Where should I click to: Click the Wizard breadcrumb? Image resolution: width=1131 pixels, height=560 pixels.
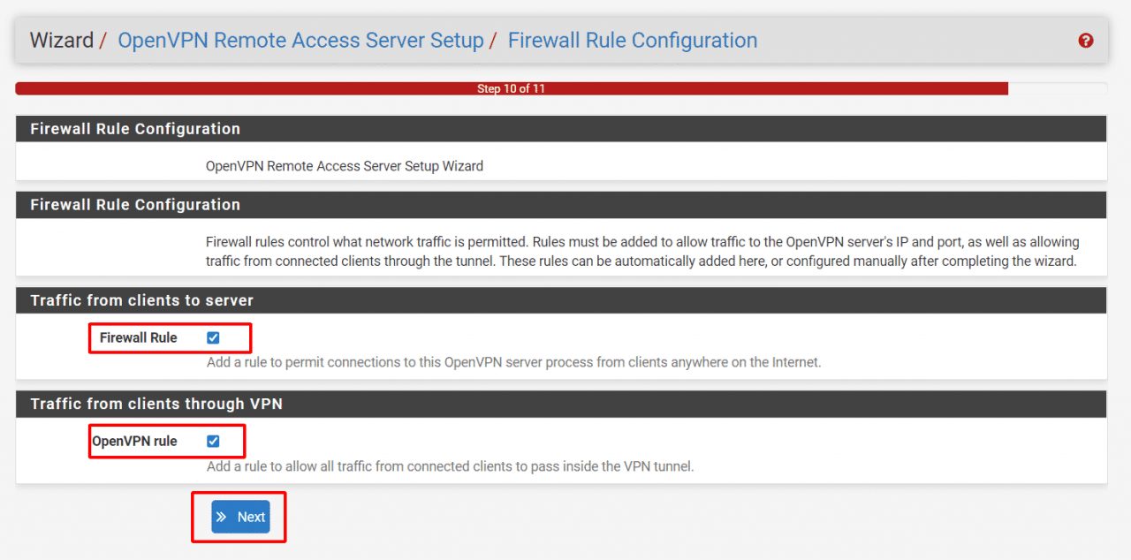[x=61, y=41]
